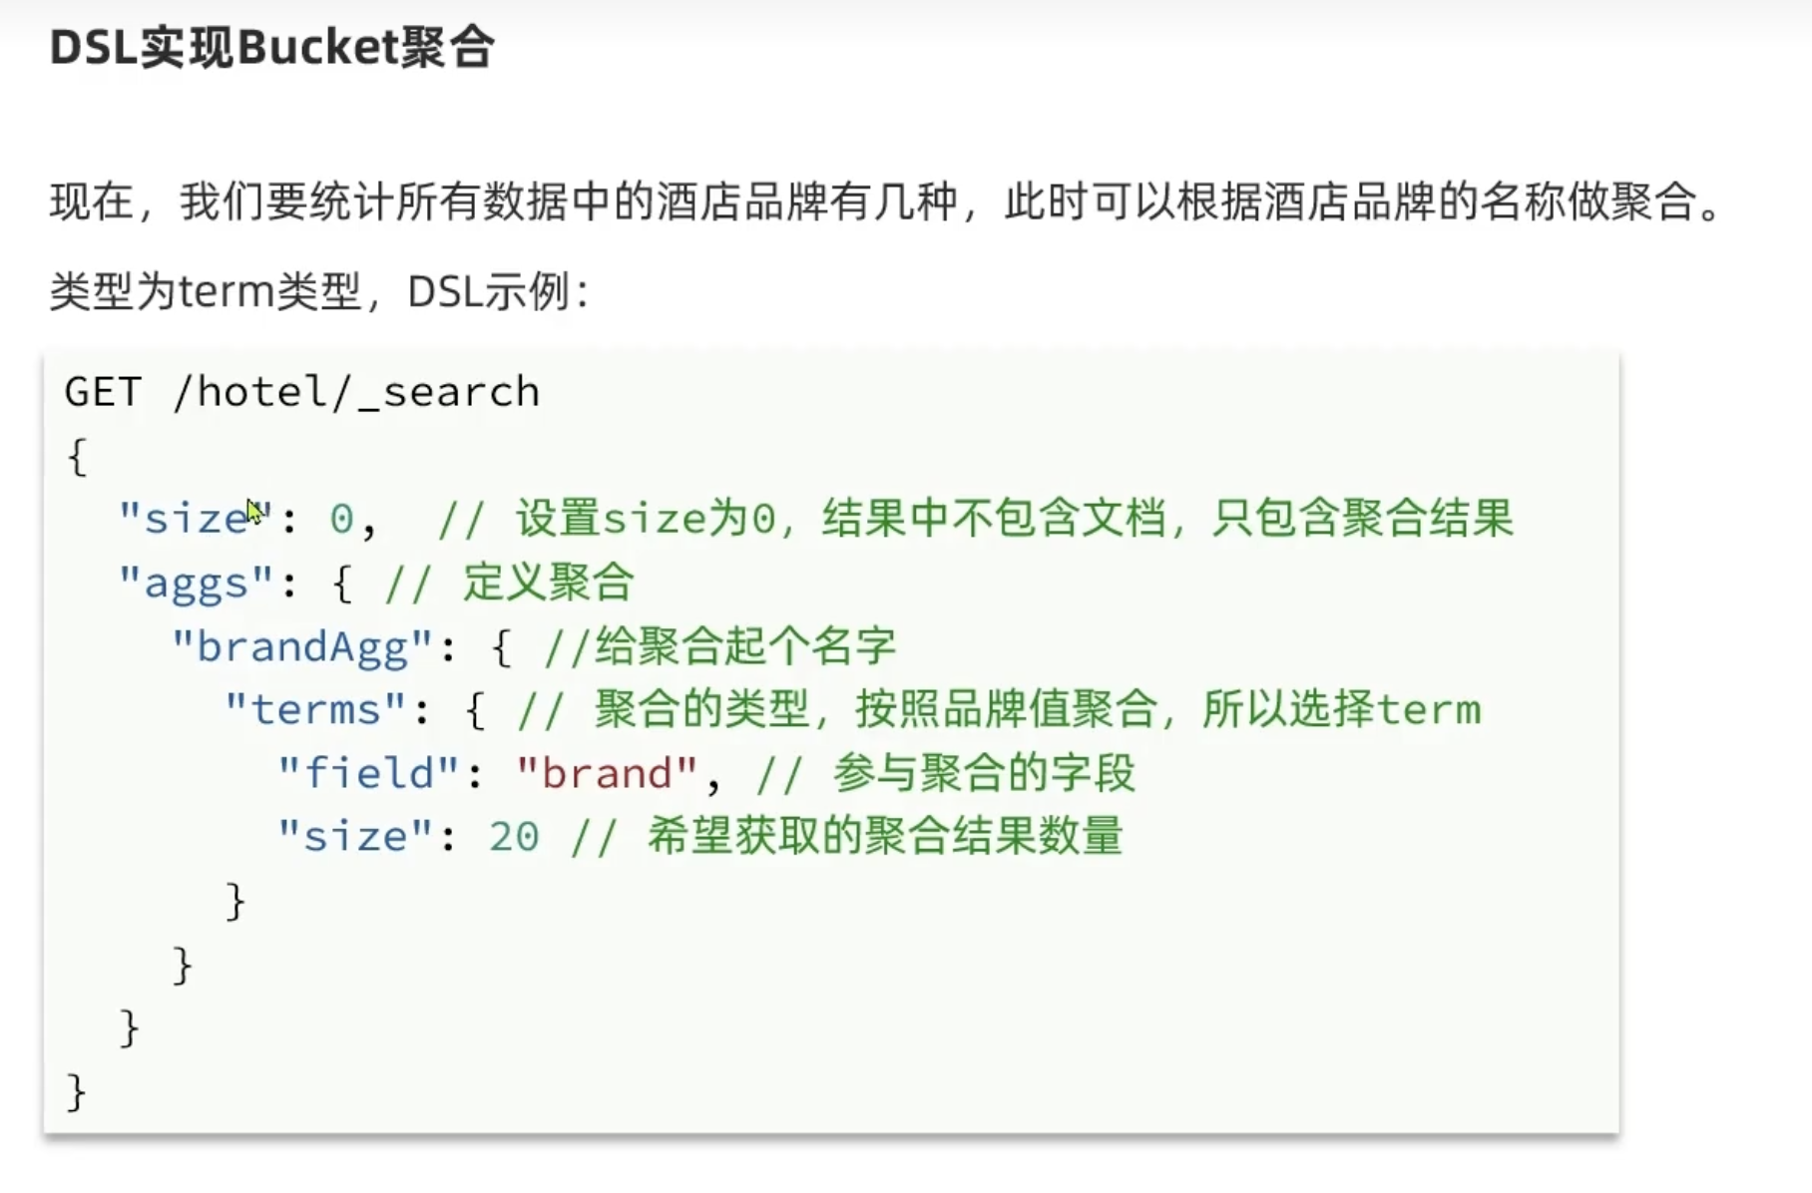Click the "field" key in the code
The height and width of the screenshot is (1193, 1812).
(x=368, y=774)
